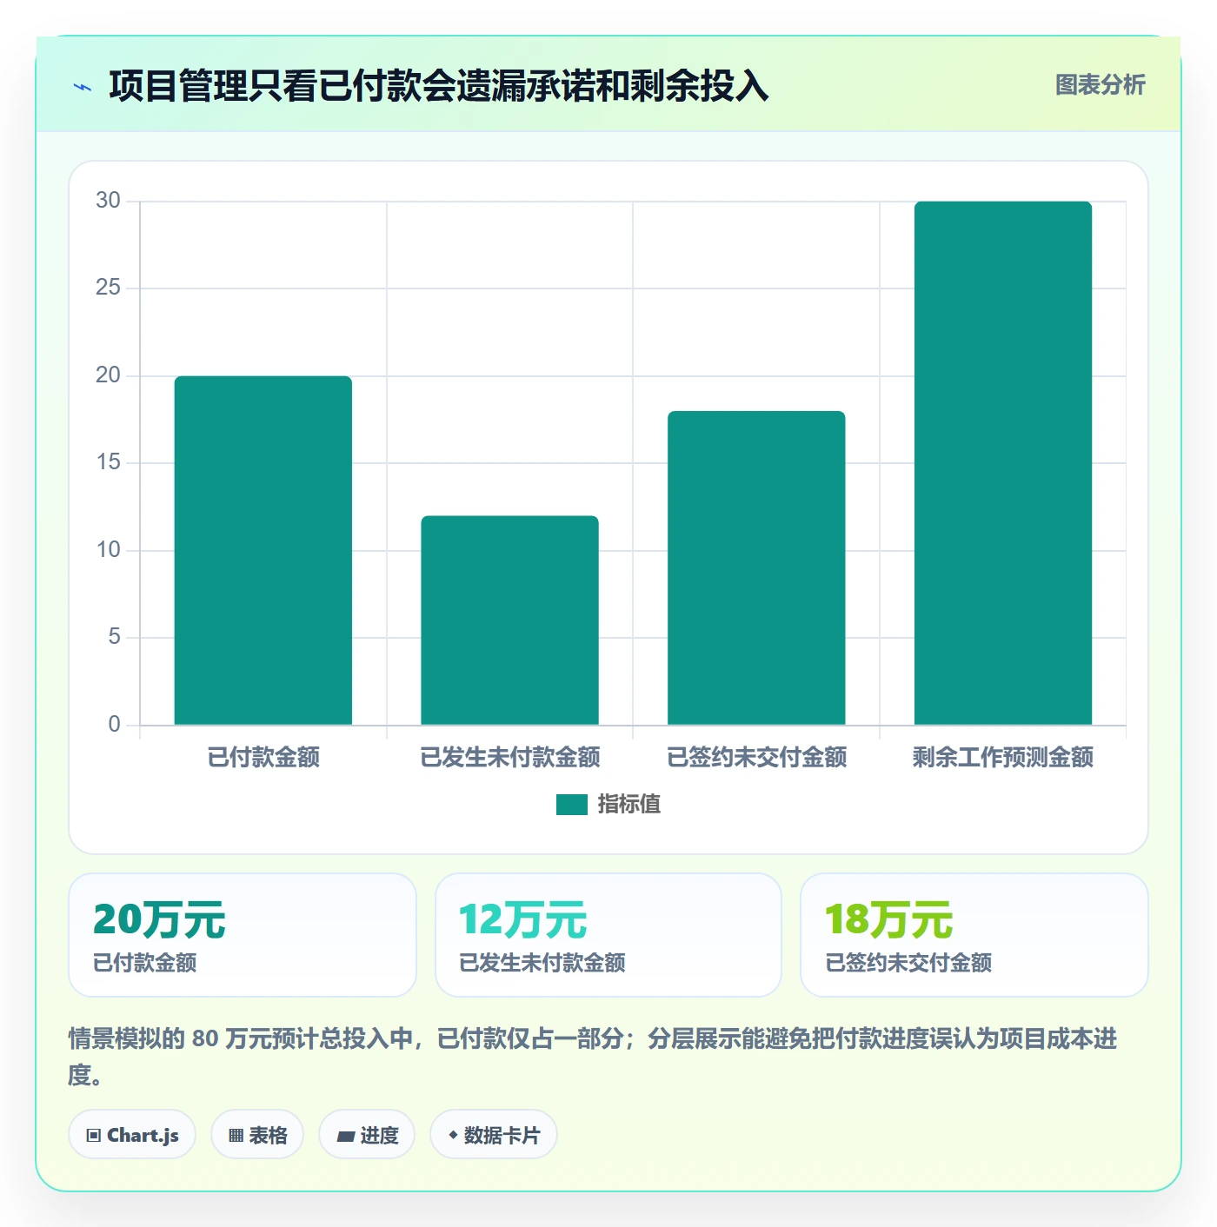Viewport: 1217px width, 1227px height.
Task: Toggle the 指标值 legend color swatch
Action: [571, 805]
